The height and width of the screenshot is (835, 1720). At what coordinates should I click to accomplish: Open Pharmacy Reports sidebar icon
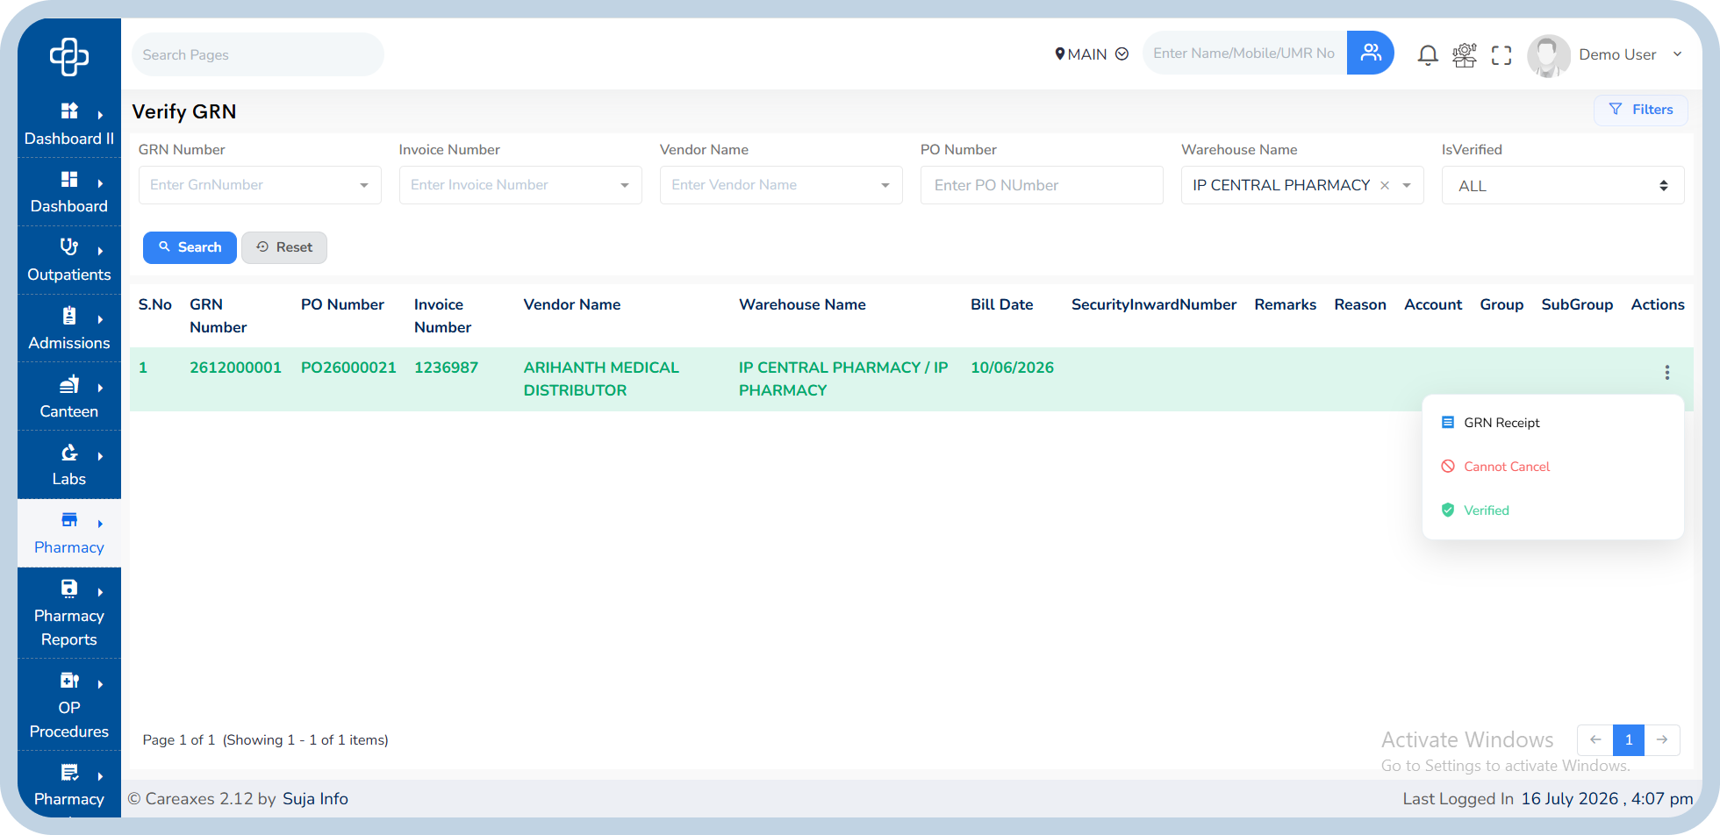68,589
